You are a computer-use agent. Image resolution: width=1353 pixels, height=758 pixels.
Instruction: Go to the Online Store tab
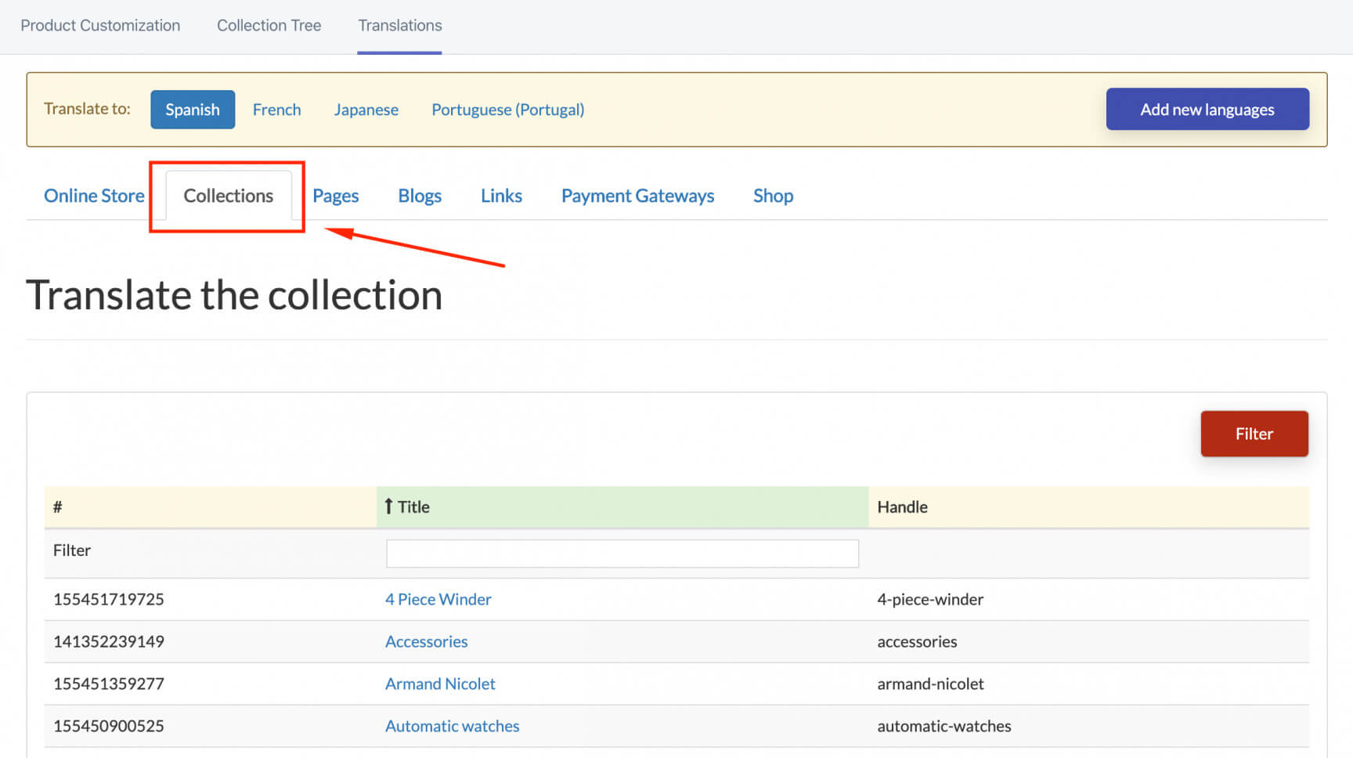pos(94,196)
